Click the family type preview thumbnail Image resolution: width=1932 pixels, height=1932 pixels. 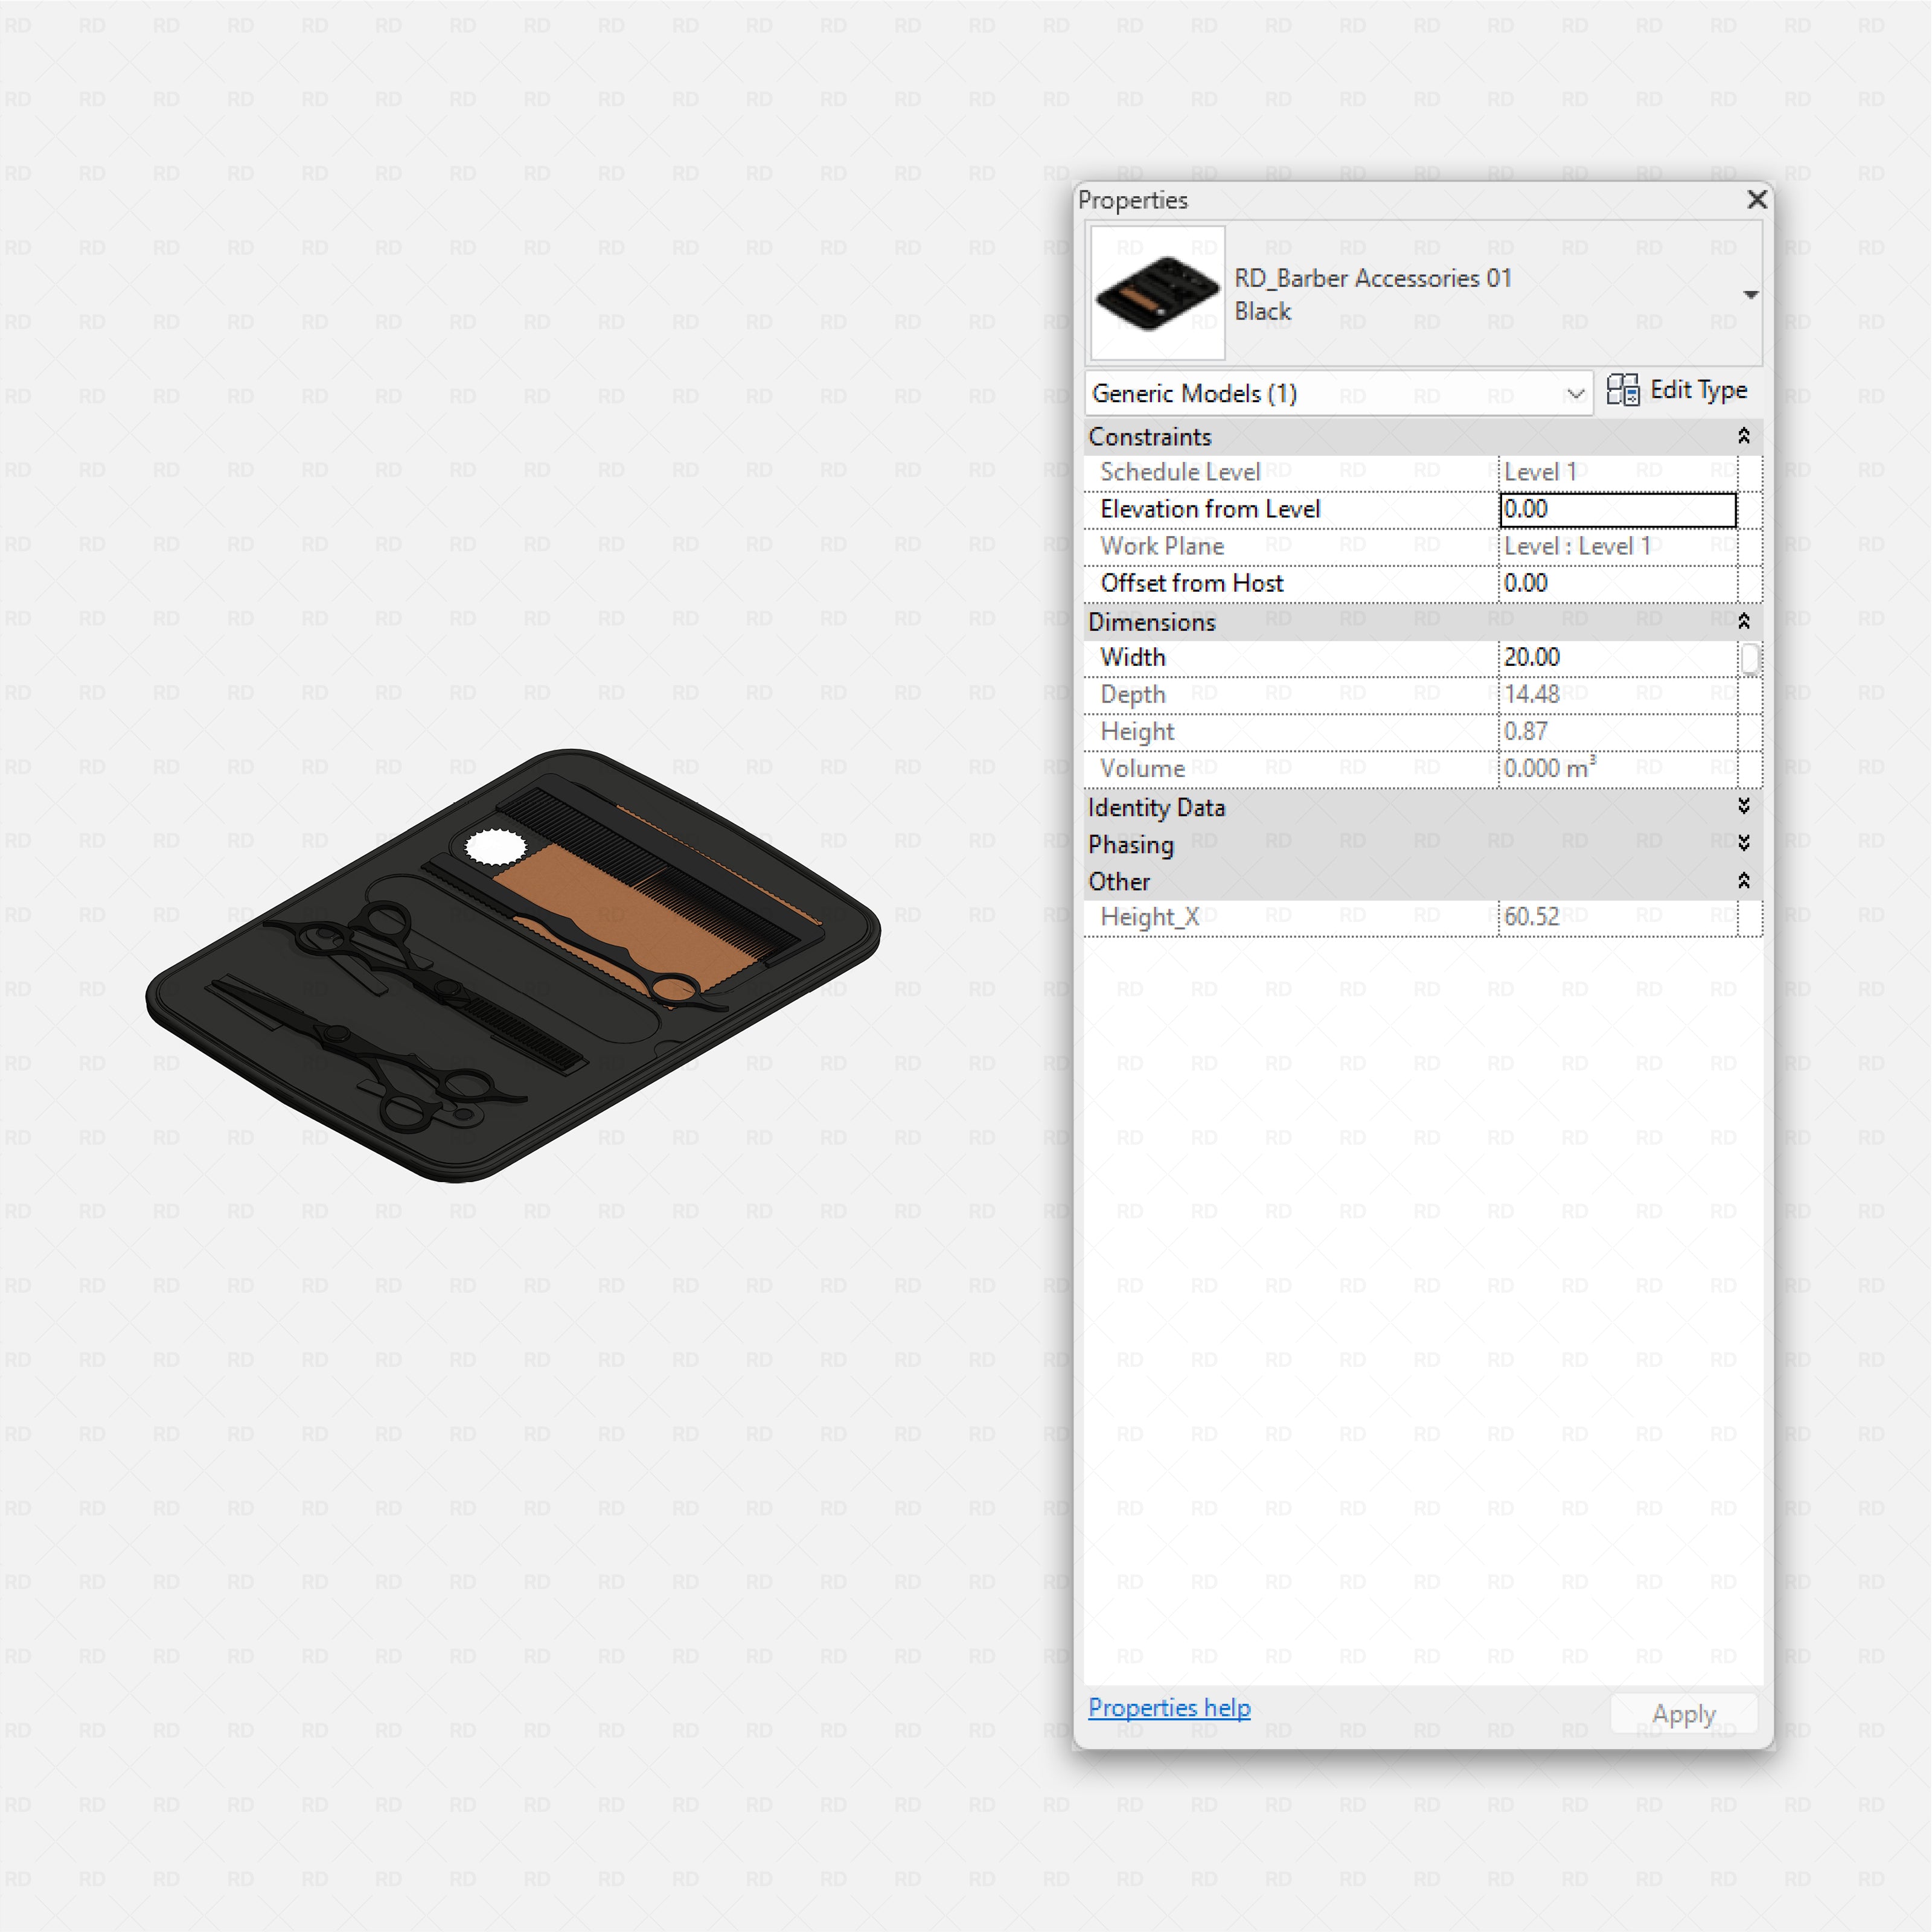(1156, 293)
